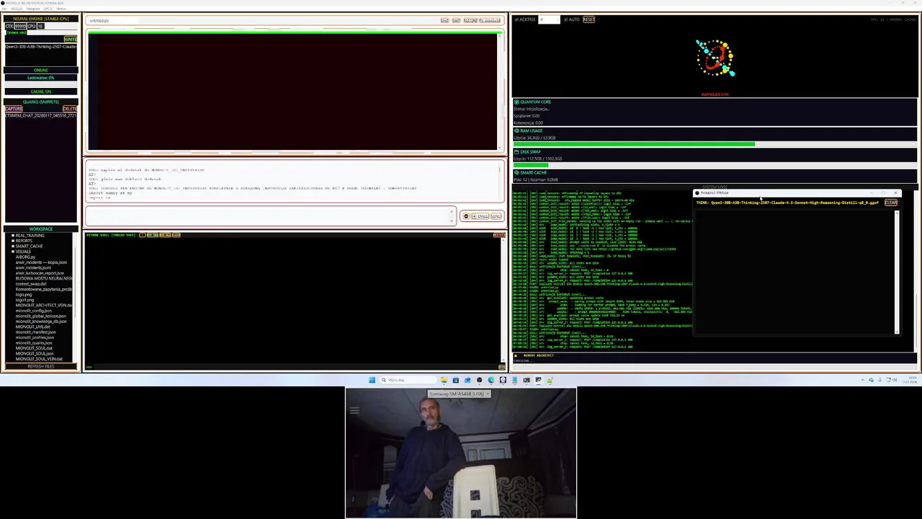Select file mionolit_config.json
The height and width of the screenshot is (519, 922).
34,311
